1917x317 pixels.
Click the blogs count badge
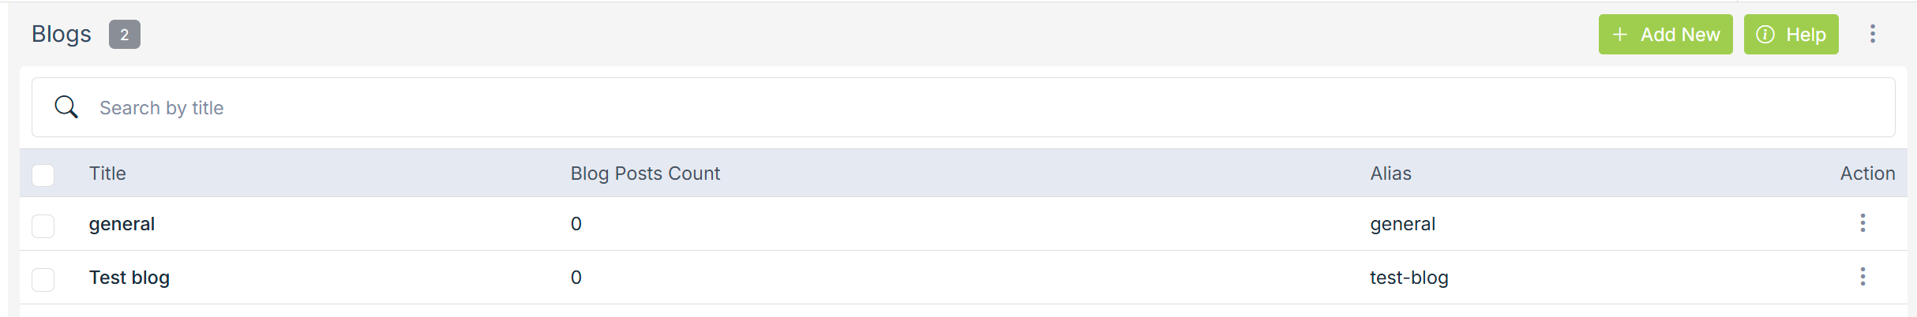pyautogui.click(x=124, y=35)
